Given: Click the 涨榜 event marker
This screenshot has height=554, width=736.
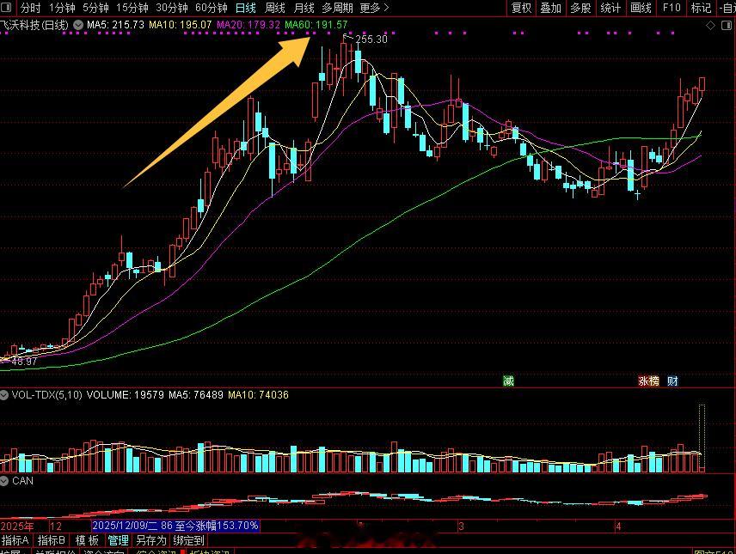Looking at the screenshot, I should tap(648, 380).
